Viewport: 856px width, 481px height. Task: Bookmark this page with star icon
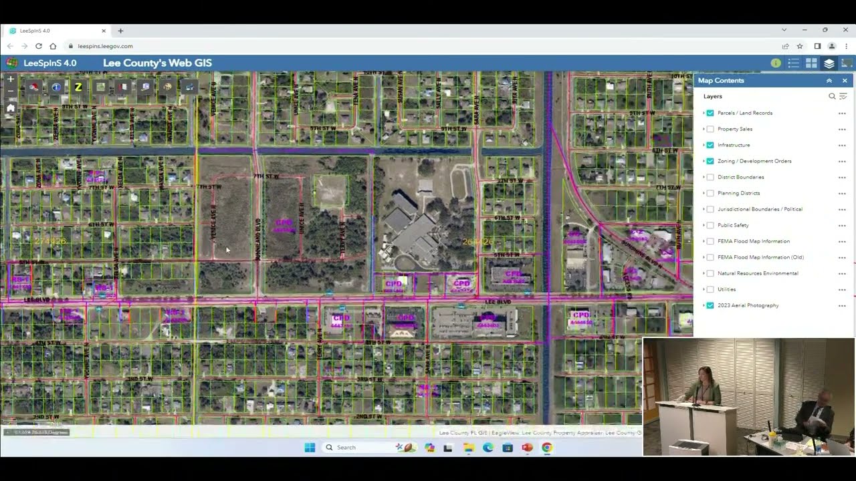pos(800,46)
